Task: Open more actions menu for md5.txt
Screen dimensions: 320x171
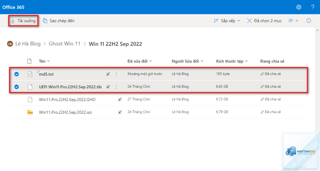Action: pos(116,74)
